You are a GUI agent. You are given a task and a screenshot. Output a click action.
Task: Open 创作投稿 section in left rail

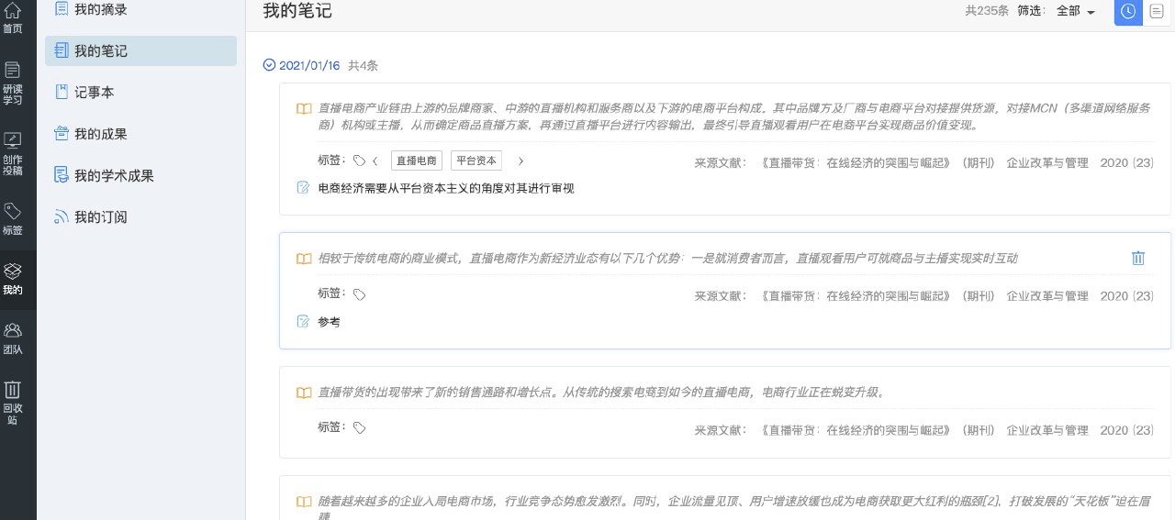point(13,153)
